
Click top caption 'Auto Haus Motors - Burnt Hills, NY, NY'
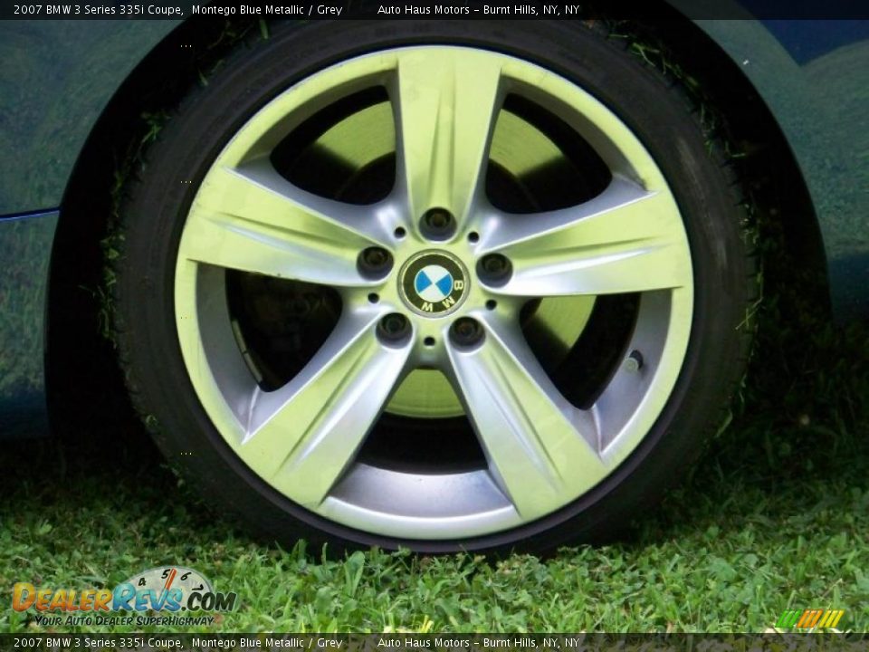[478, 9]
